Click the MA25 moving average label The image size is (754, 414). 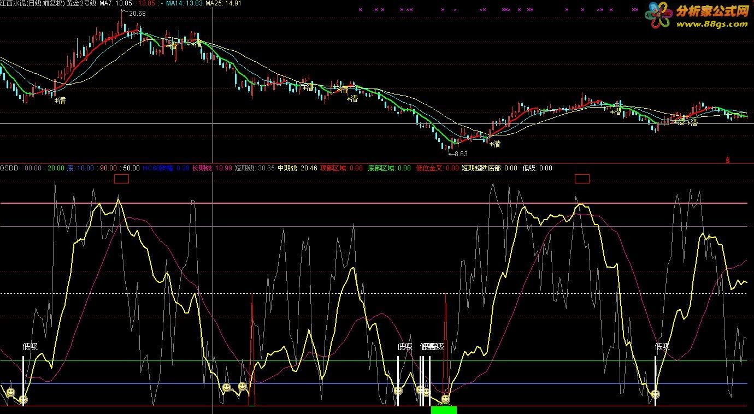(x=214, y=4)
